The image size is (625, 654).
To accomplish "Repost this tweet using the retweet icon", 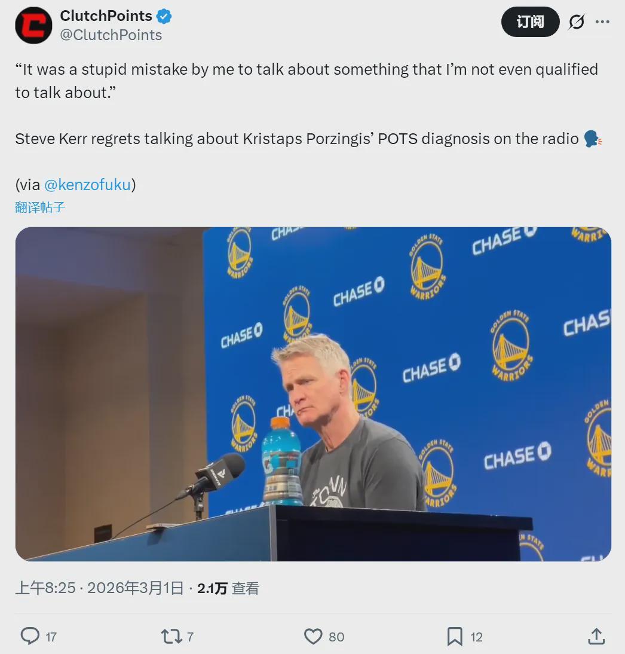I will click(171, 636).
